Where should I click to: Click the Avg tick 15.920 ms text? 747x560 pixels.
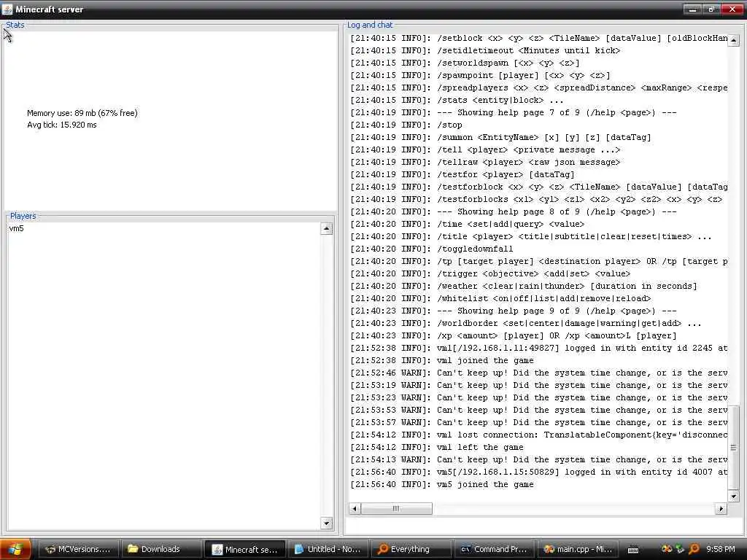[61, 125]
